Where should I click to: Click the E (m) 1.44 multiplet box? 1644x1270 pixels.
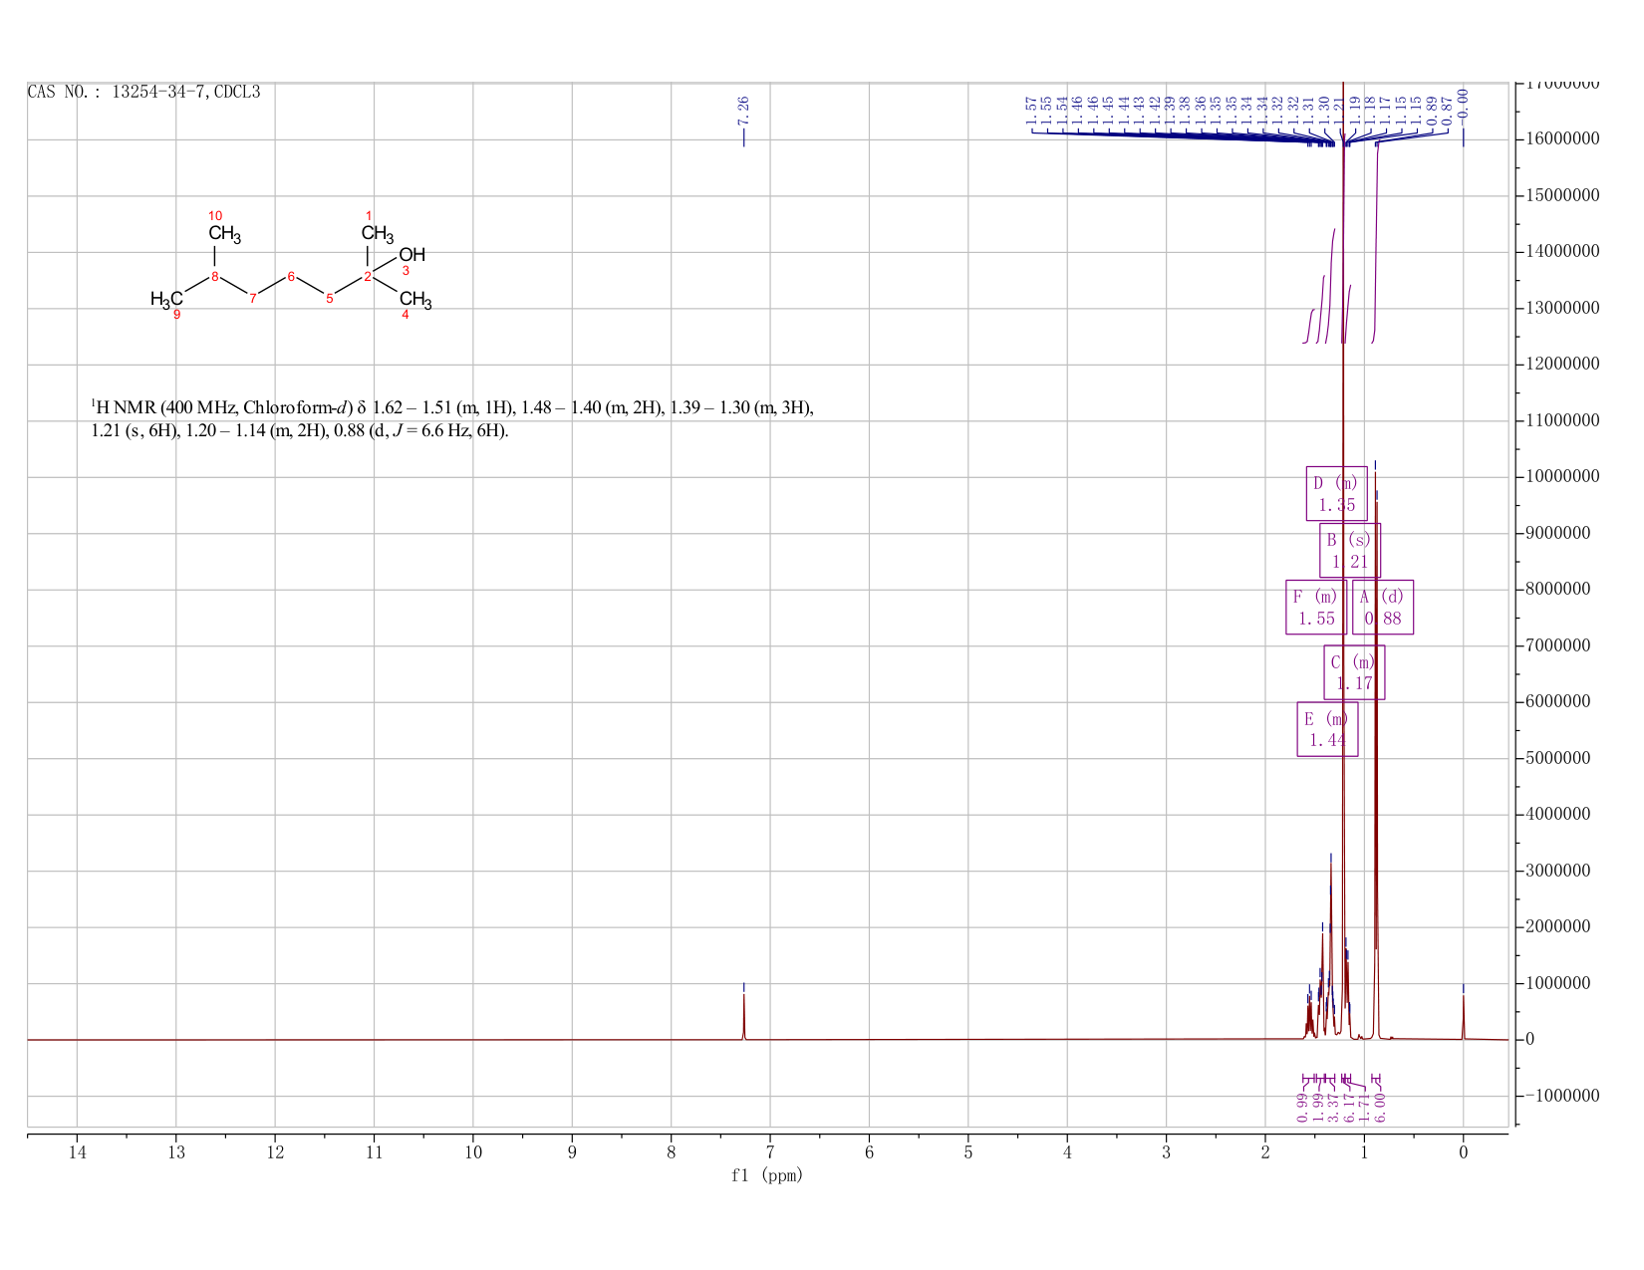click(1327, 729)
